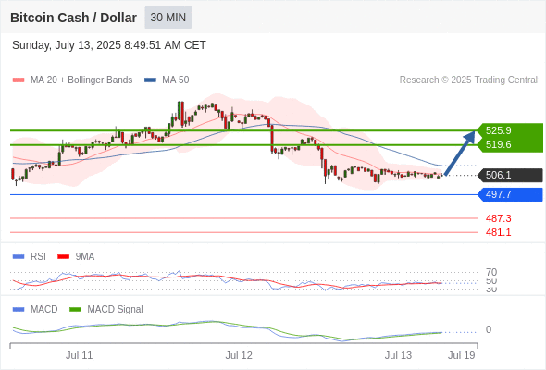This screenshot has width=546, height=370.
Task: Click the MA 20 + Bollinger Bands legend swatch
Action: coord(19,80)
